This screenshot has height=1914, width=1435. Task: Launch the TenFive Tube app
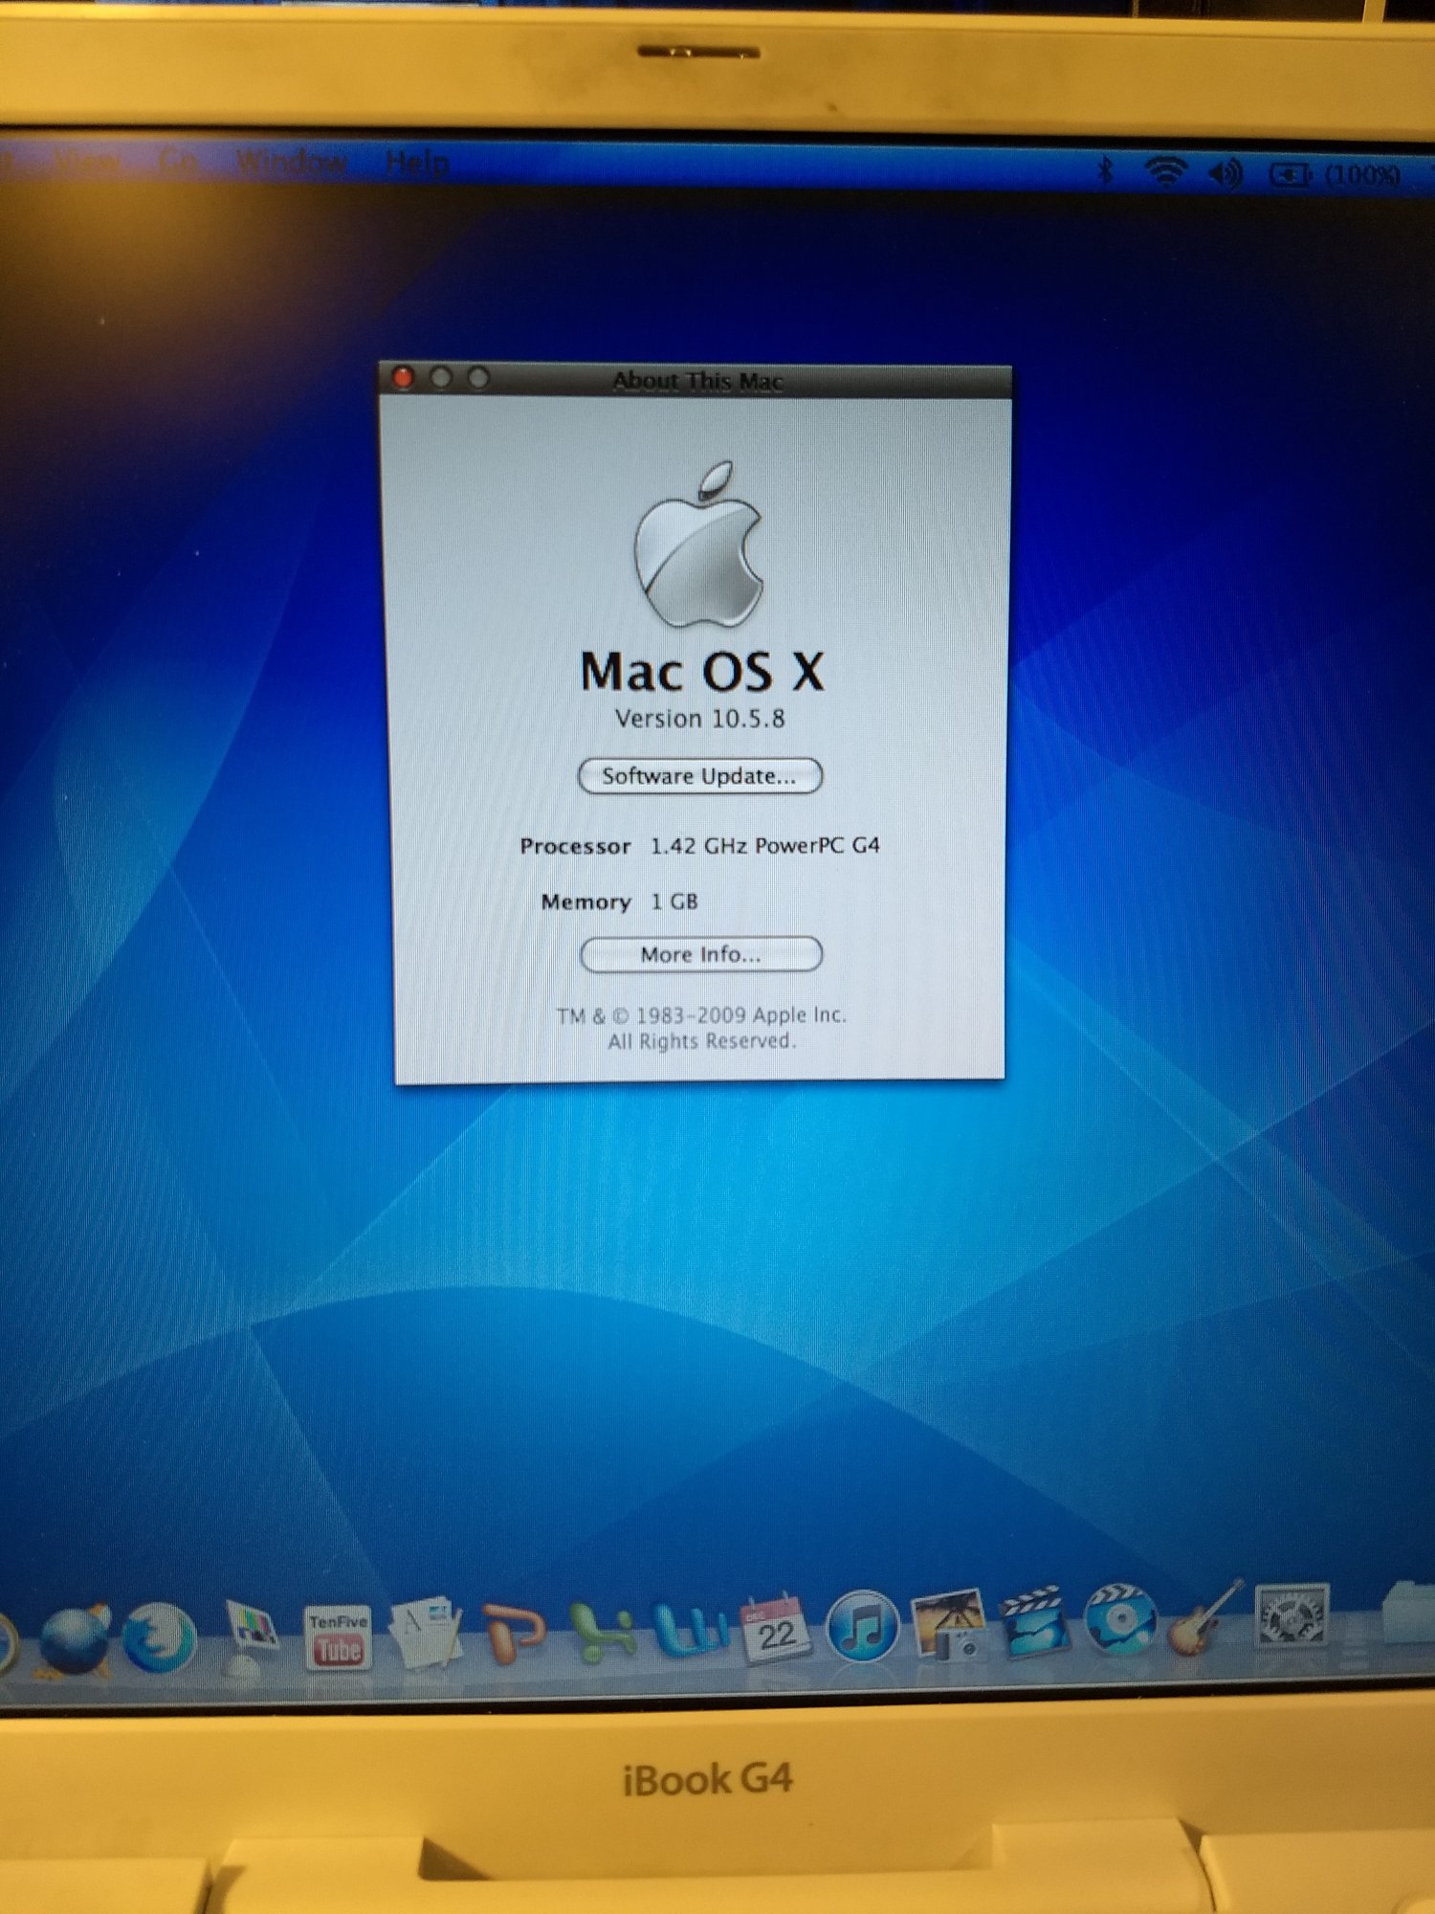click(339, 1638)
